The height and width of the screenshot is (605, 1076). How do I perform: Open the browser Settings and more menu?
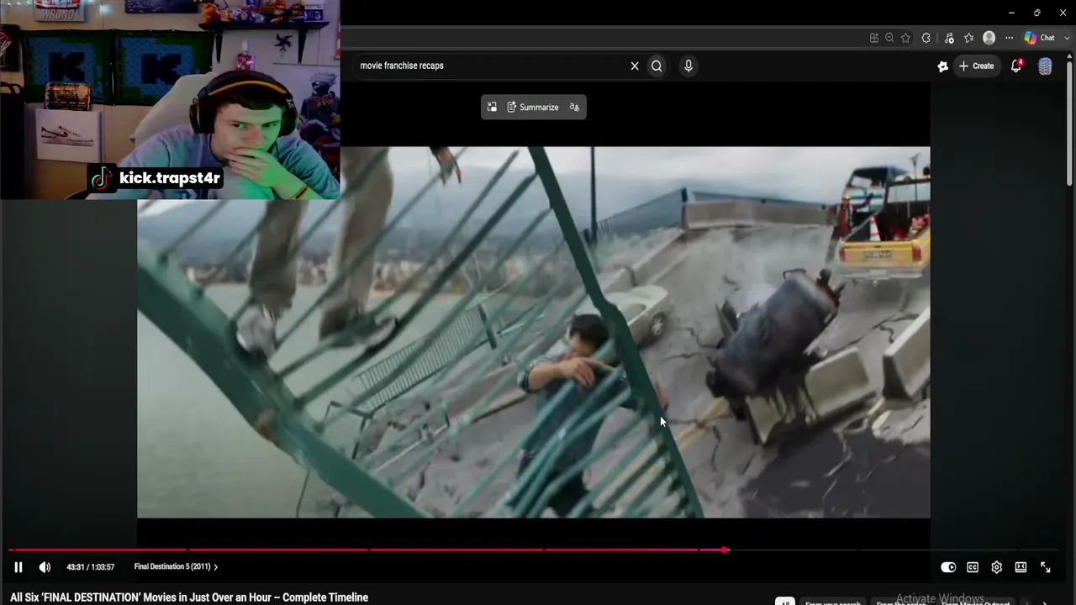1009,38
